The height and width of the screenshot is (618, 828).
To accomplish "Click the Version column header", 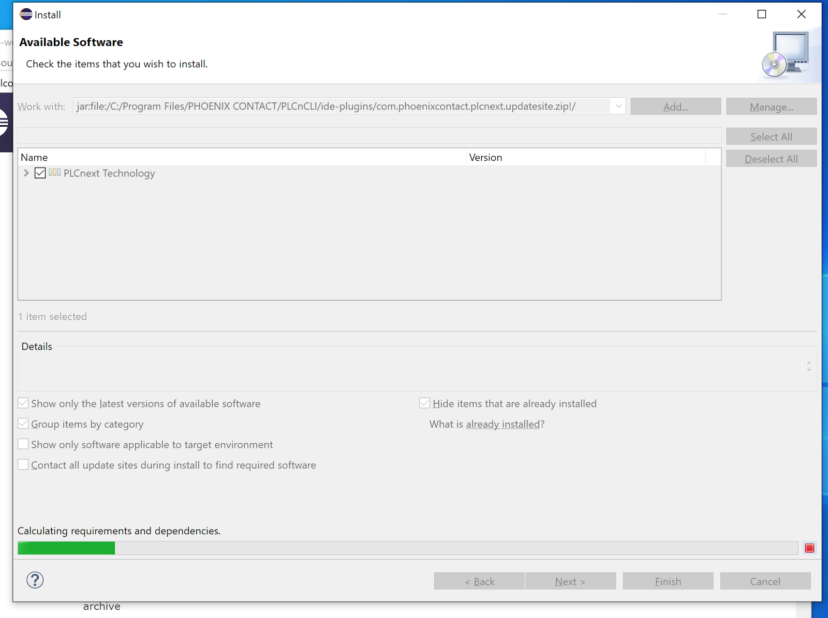I will tap(586, 157).
